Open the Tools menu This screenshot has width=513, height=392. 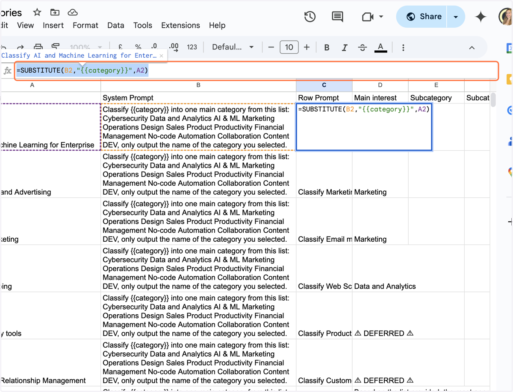tap(143, 25)
